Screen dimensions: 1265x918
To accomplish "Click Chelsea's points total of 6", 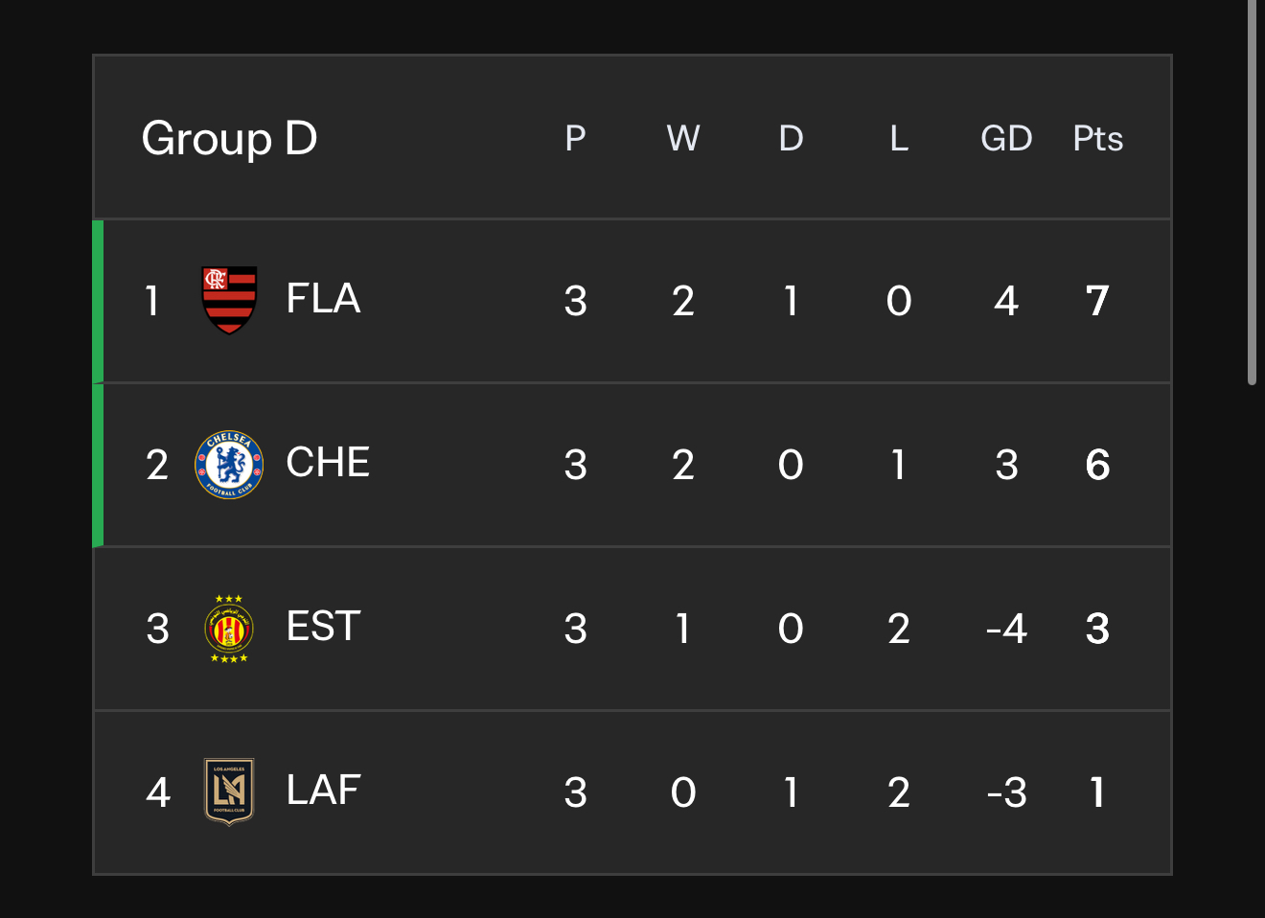I will tap(1097, 466).
